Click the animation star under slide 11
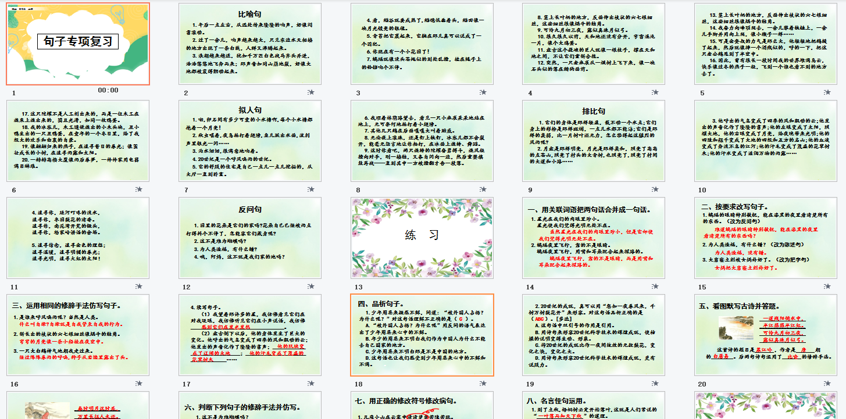 [140, 287]
